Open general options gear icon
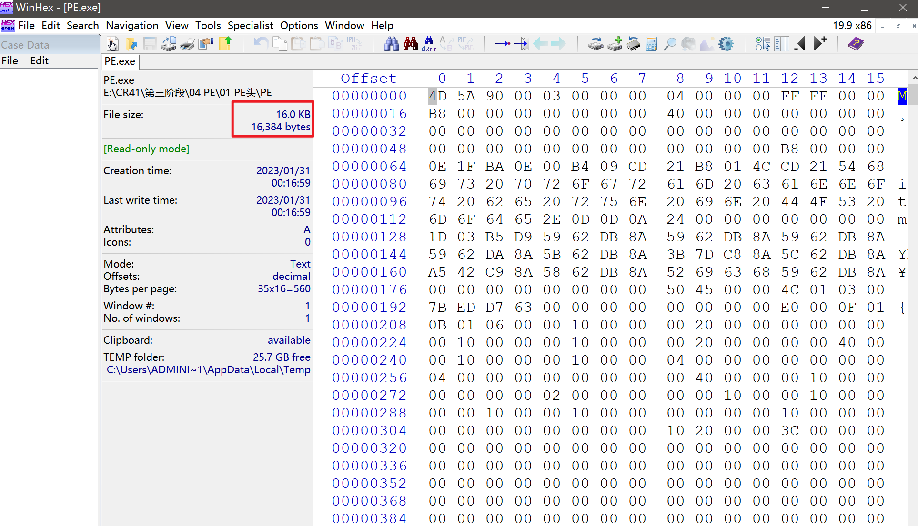Image resolution: width=918 pixels, height=526 pixels. tap(726, 44)
